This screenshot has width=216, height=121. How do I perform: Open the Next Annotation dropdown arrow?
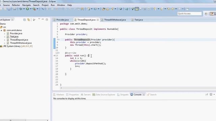coord(158,9)
